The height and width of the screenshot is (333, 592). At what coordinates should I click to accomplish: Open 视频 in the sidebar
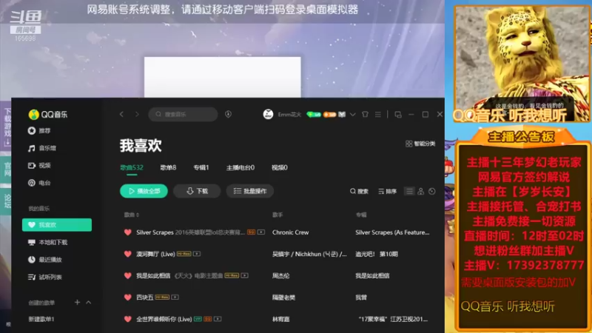tap(39, 165)
